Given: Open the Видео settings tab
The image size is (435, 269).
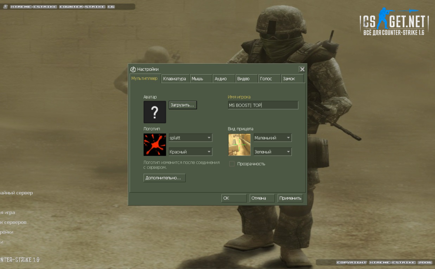Looking at the screenshot, I should pos(247,79).
